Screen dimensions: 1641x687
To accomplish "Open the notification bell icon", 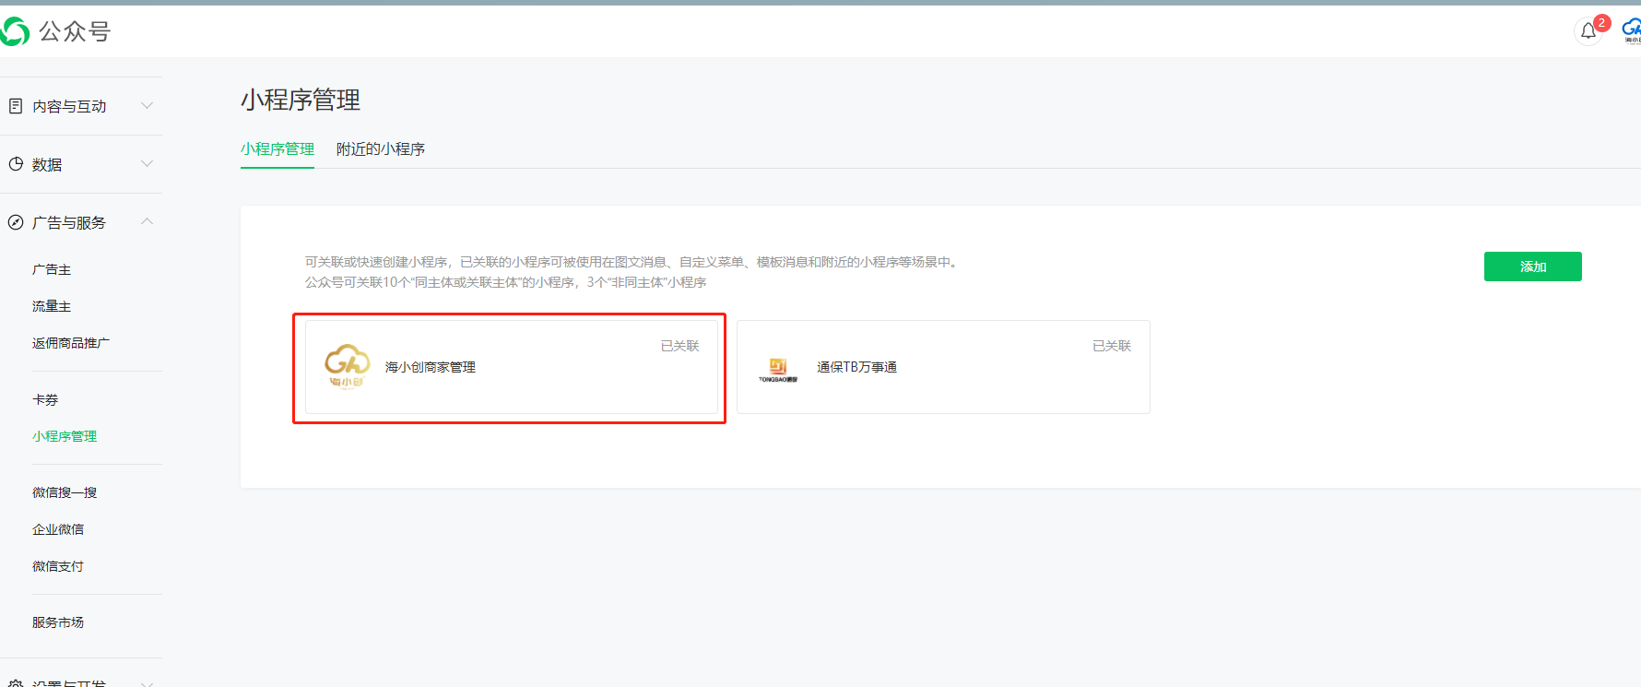I will tap(1588, 31).
